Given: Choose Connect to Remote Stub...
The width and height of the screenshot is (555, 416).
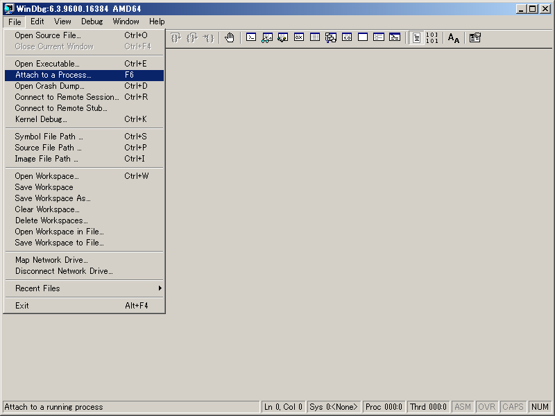Looking at the screenshot, I should pos(84,108).
